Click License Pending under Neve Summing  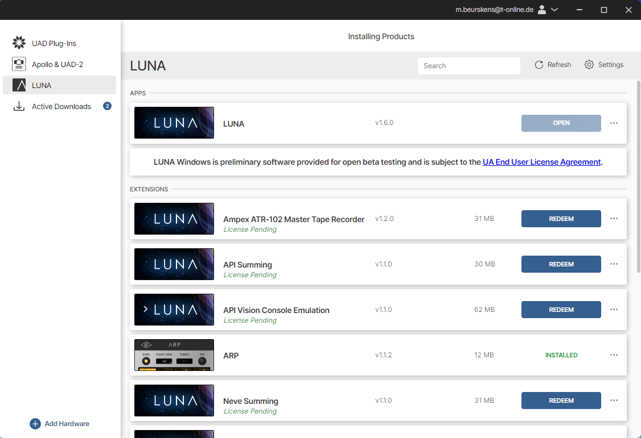click(250, 411)
